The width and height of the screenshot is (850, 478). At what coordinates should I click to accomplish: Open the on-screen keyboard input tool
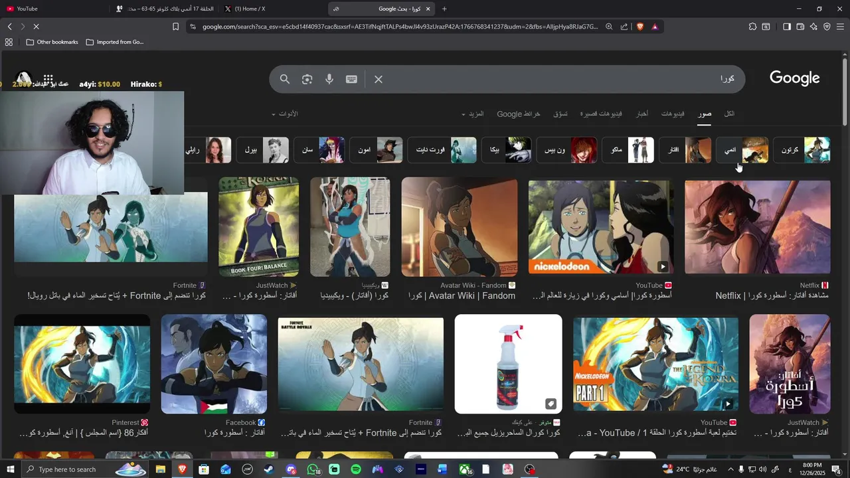coord(351,79)
